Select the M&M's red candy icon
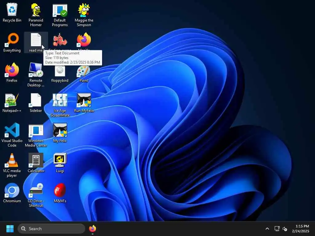The width and height of the screenshot is (315, 236). pos(60,193)
